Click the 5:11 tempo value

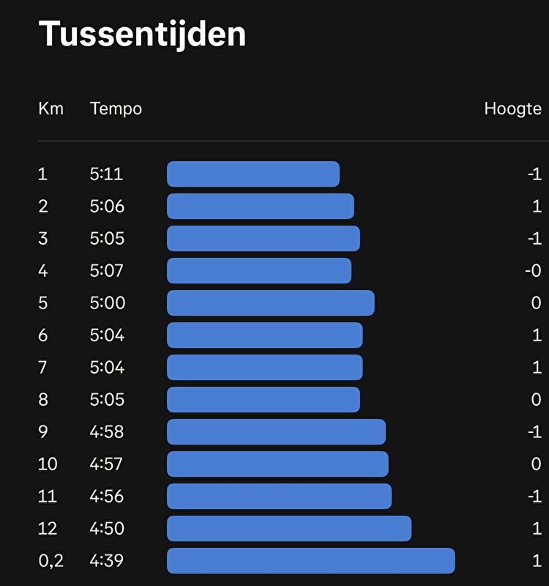click(107, 174)
